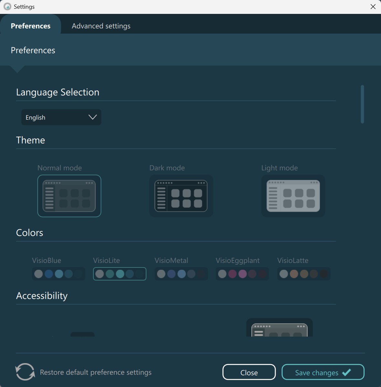Select the VisioLite color scheme
Image resolution: width=381 pixels, height=387 pixels.
click(x=120, y=274)
